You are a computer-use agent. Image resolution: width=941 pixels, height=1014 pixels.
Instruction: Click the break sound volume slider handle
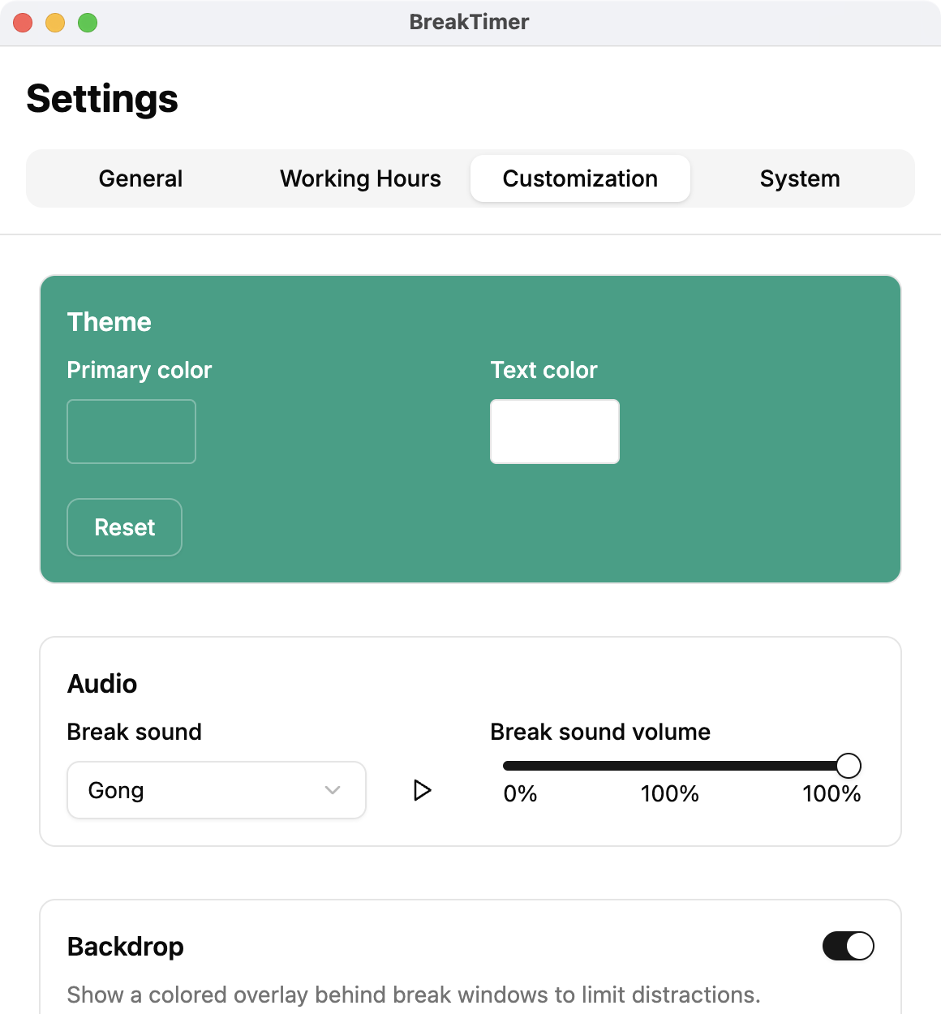(848, 765)
